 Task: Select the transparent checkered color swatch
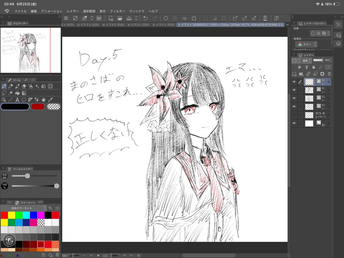coord(54,107)
